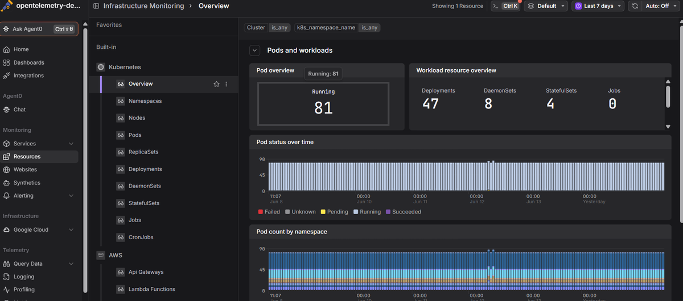Open the Default view dropdown
Screen dimensions: 683x301
(x=546, y=6)
